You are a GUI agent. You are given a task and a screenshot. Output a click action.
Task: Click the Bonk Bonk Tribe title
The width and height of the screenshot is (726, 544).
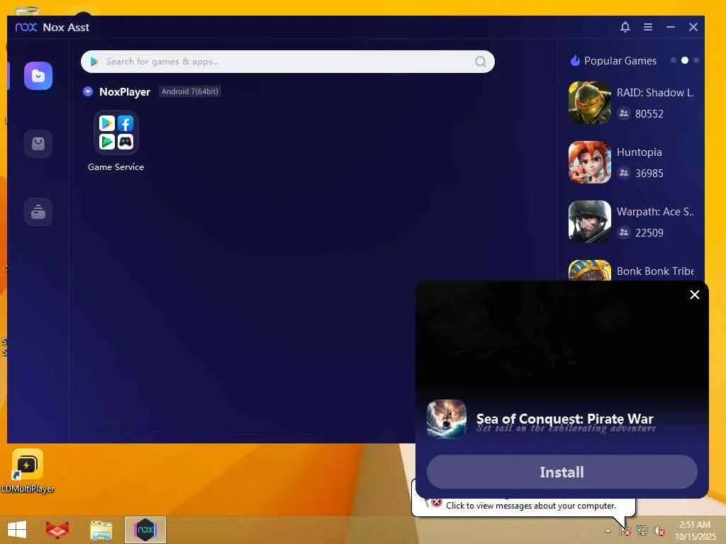tap(654, 271)
